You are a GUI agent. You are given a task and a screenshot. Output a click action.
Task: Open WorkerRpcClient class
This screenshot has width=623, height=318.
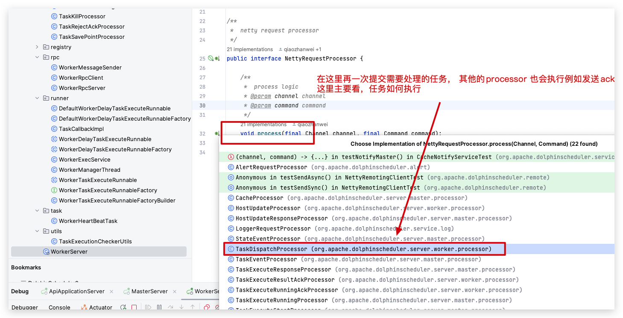click(x=81, y=78)
